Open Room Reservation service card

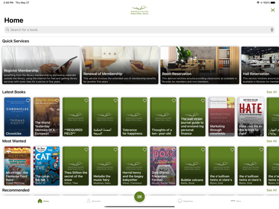click(200, 65)
